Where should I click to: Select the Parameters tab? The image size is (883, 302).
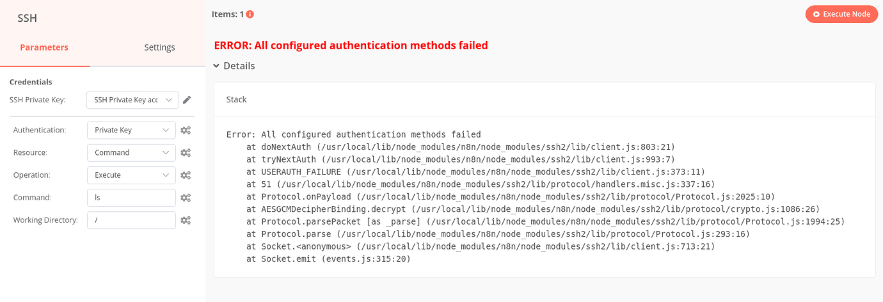[x=44, y=47]
